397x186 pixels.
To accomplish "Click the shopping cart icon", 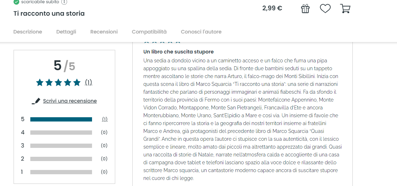I will 345,9.
